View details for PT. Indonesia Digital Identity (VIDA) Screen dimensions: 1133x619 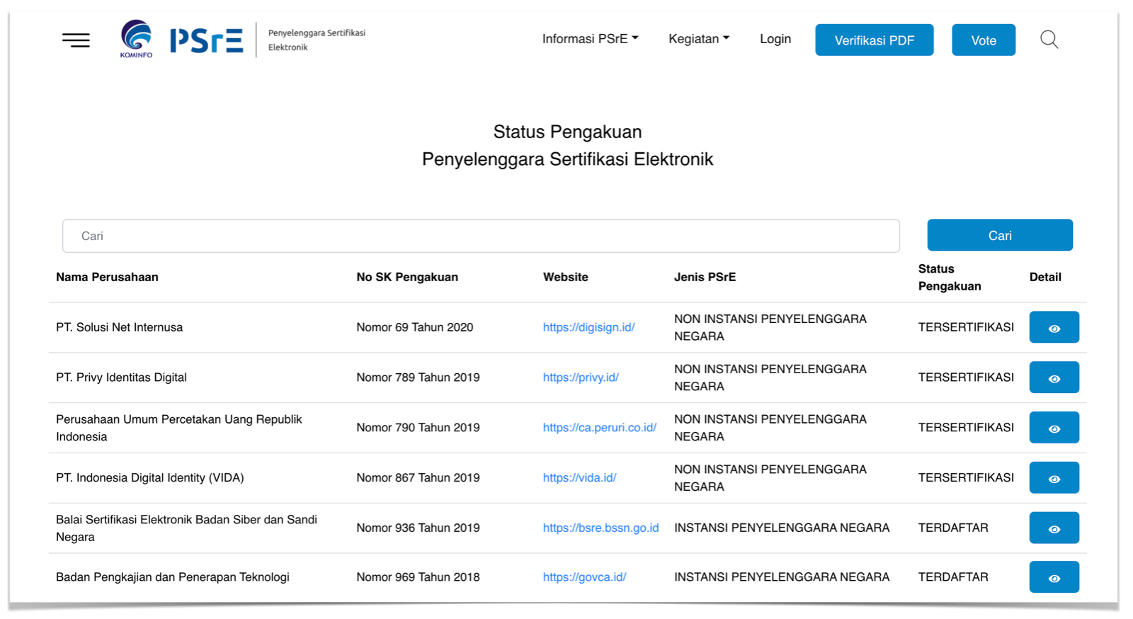[x=1054, y=478]
